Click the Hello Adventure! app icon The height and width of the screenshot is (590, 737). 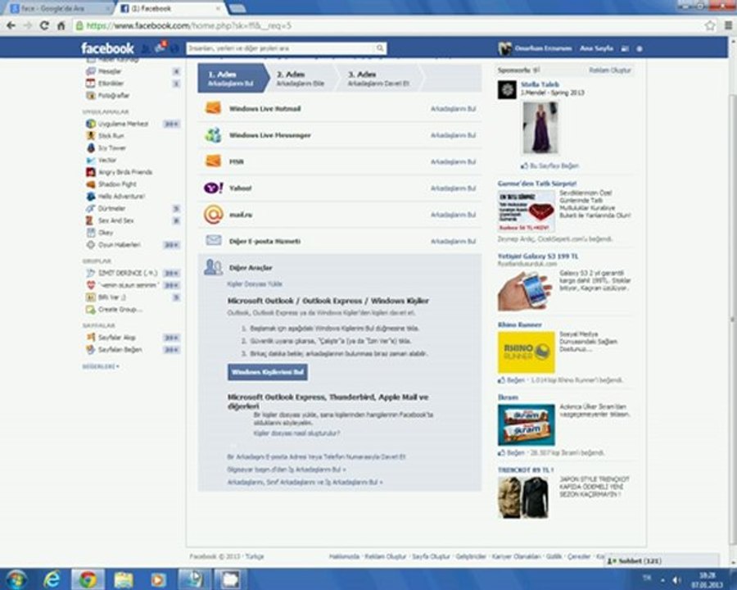tap(91, 196)
